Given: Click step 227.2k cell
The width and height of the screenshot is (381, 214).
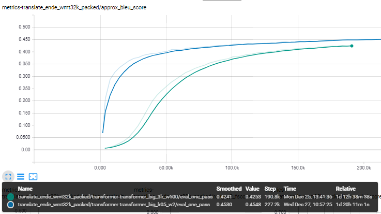Looking at the screenshot, I should (x=272, y=205).
